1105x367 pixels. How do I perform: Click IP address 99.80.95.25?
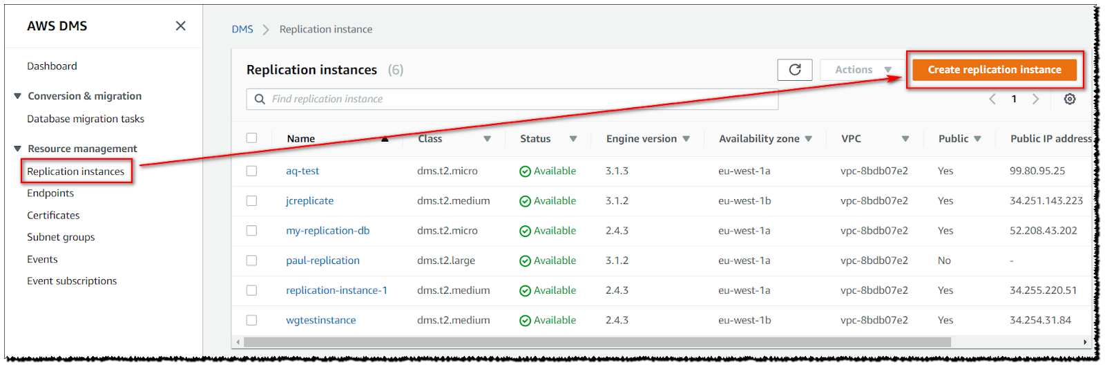[x=1037, y=171]
